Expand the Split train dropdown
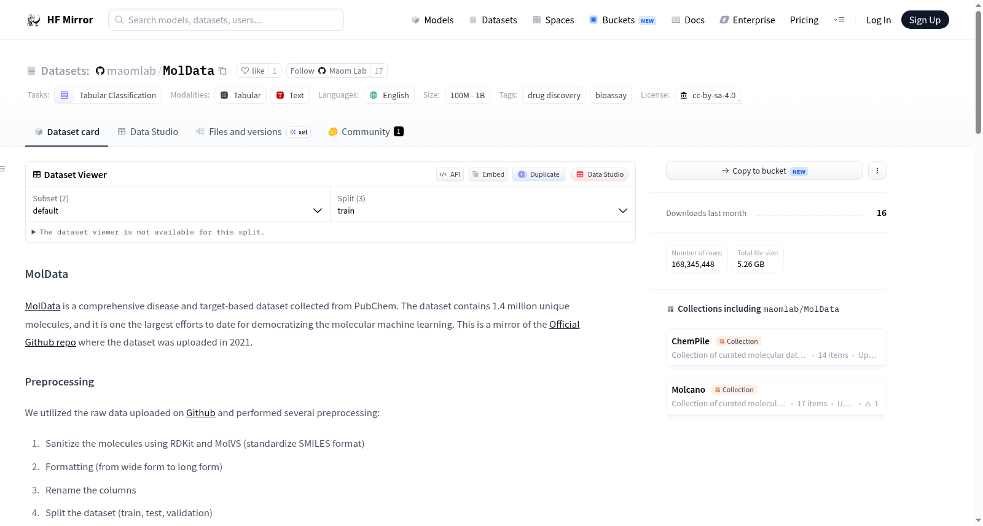The height and width of the screenshot is (526, 983). tap(482, 204)
